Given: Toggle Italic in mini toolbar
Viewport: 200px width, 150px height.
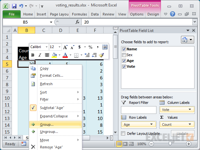Looking at the screenshot, I should pos(40,55).
